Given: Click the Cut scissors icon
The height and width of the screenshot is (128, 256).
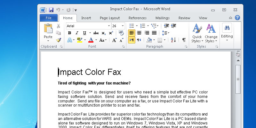Looking at the screenshot, I should (x=58, y=26).
